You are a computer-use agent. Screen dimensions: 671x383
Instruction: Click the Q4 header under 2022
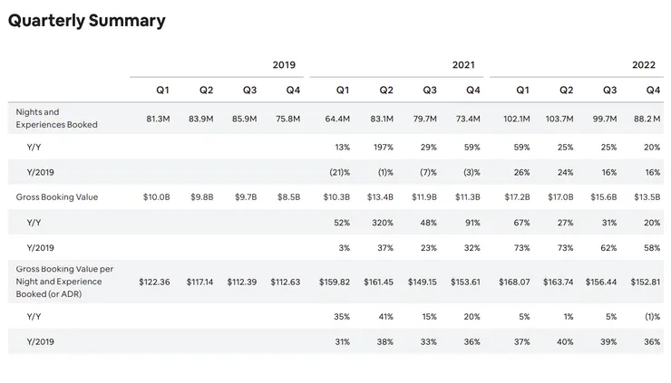(x=652, y=90)
